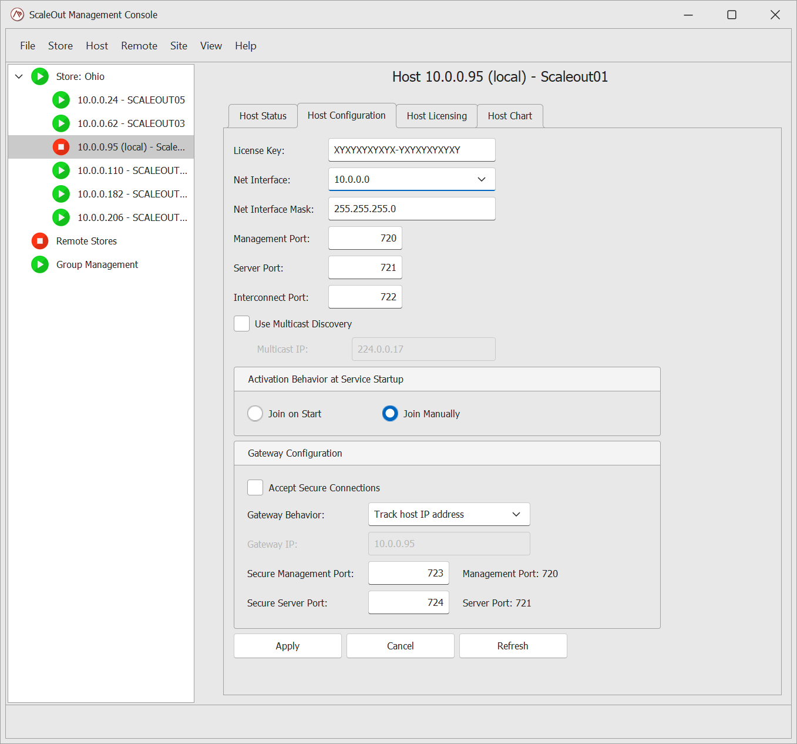Click the Server Port field showing 721
This screenshot has height=744, width=797.
(365, 267)
